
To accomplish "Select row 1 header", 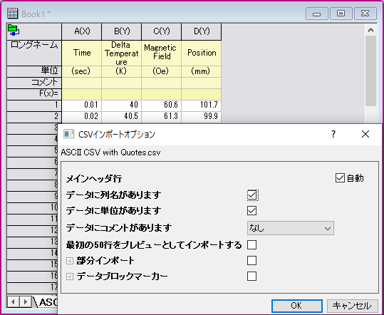I will tap(34, 105).
